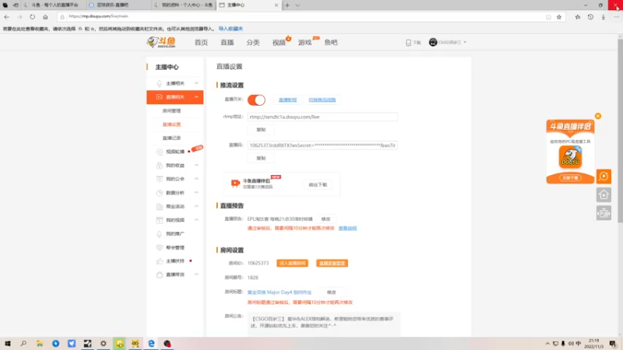
Task: Click the 进入直播房间 orange button
Action: coord(293,264)
